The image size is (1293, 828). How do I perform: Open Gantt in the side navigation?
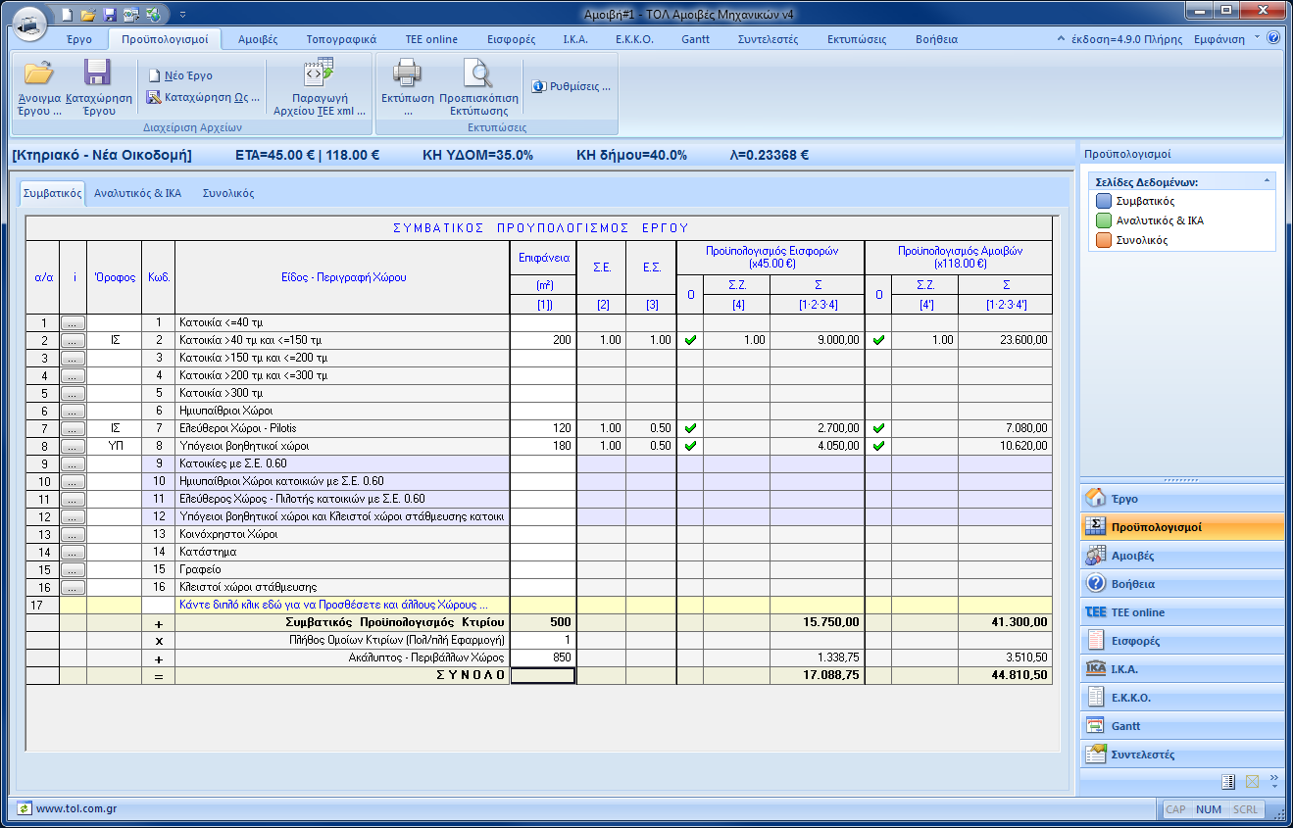pyautogui.click(x=1180, y=726)
